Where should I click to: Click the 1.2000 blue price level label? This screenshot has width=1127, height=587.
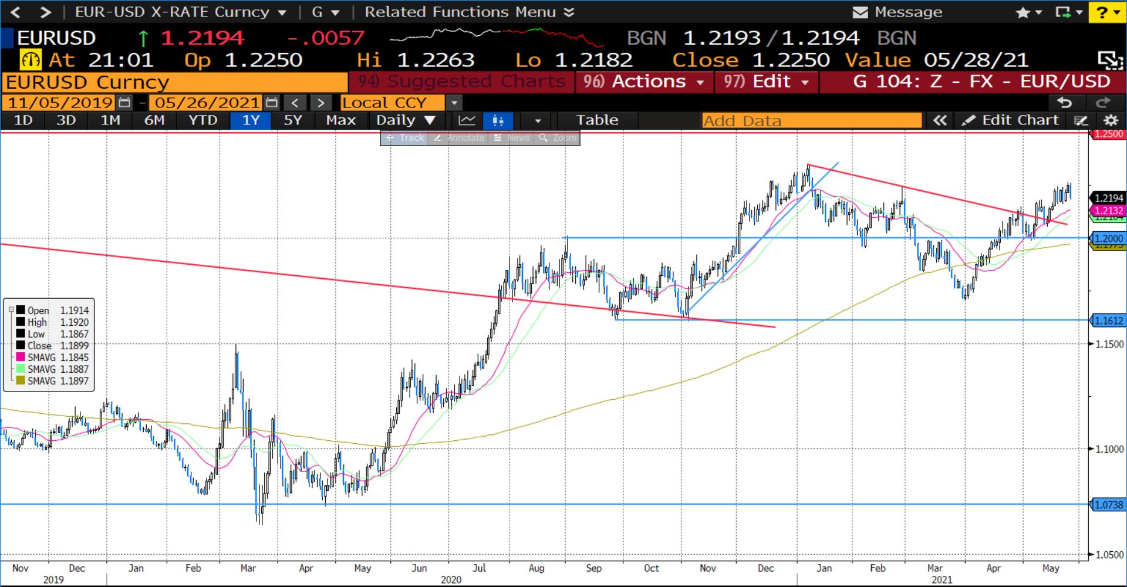pos(1108,238)
